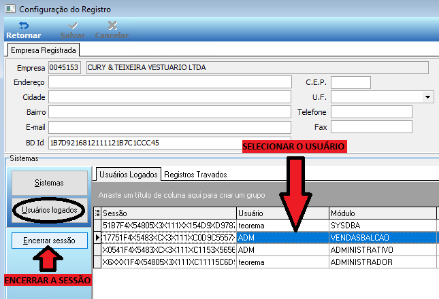Image resolution: width=439 pixels, height=299 pixels.
Task: Click the row indicator arrow of VENDASBALCAO row
Action: click(x=97, y=238)
